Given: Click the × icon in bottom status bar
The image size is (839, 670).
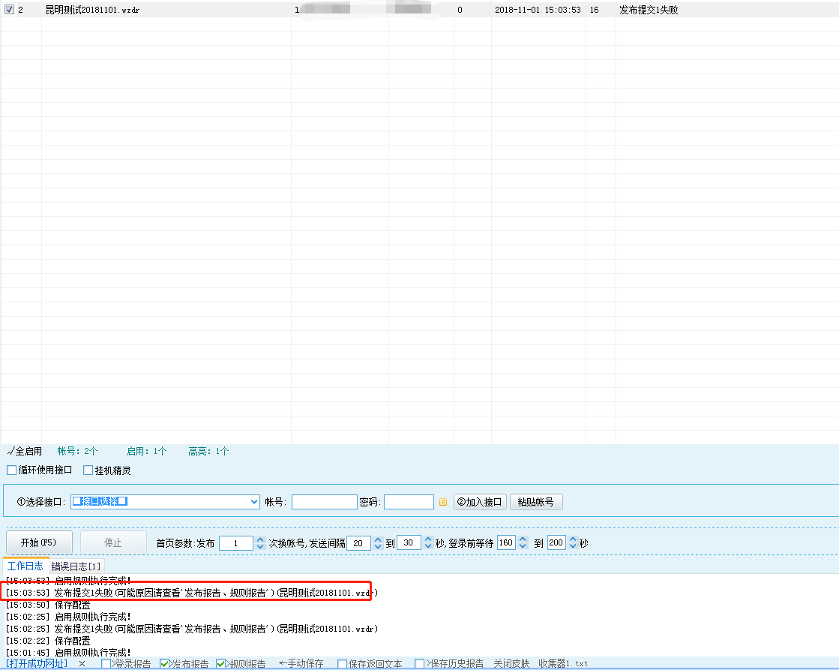Looking at the screenshot, I should click(x=82, y=664).
